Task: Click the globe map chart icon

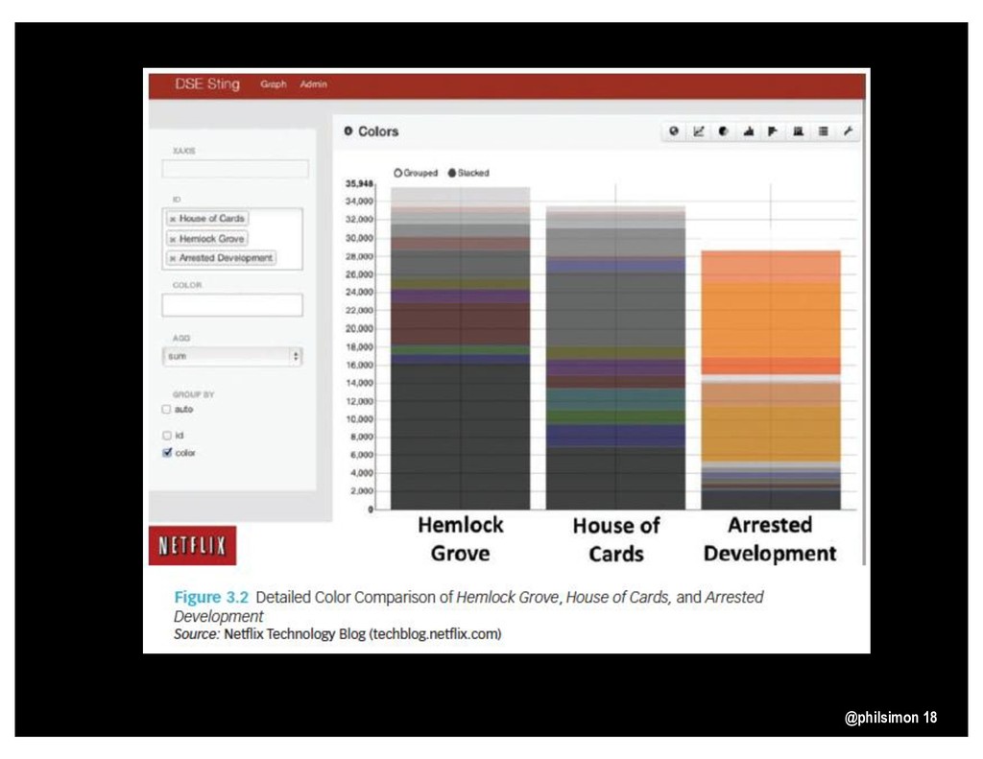Action: pos(674,131)
